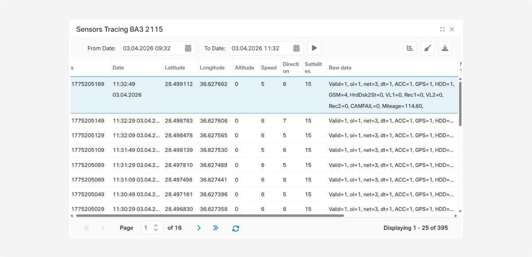The image size is (532, 257).
Task: Click the page number stepper arrows
Action: (156, 228)
